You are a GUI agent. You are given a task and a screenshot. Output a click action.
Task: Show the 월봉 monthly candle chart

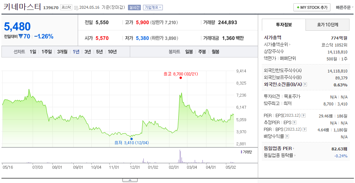[216, 52]
